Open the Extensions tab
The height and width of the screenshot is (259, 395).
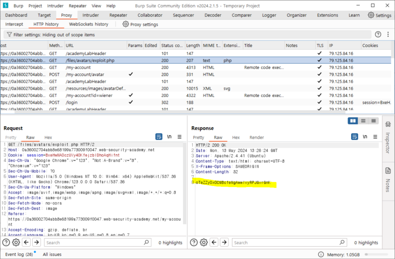(x=328, y=15)
